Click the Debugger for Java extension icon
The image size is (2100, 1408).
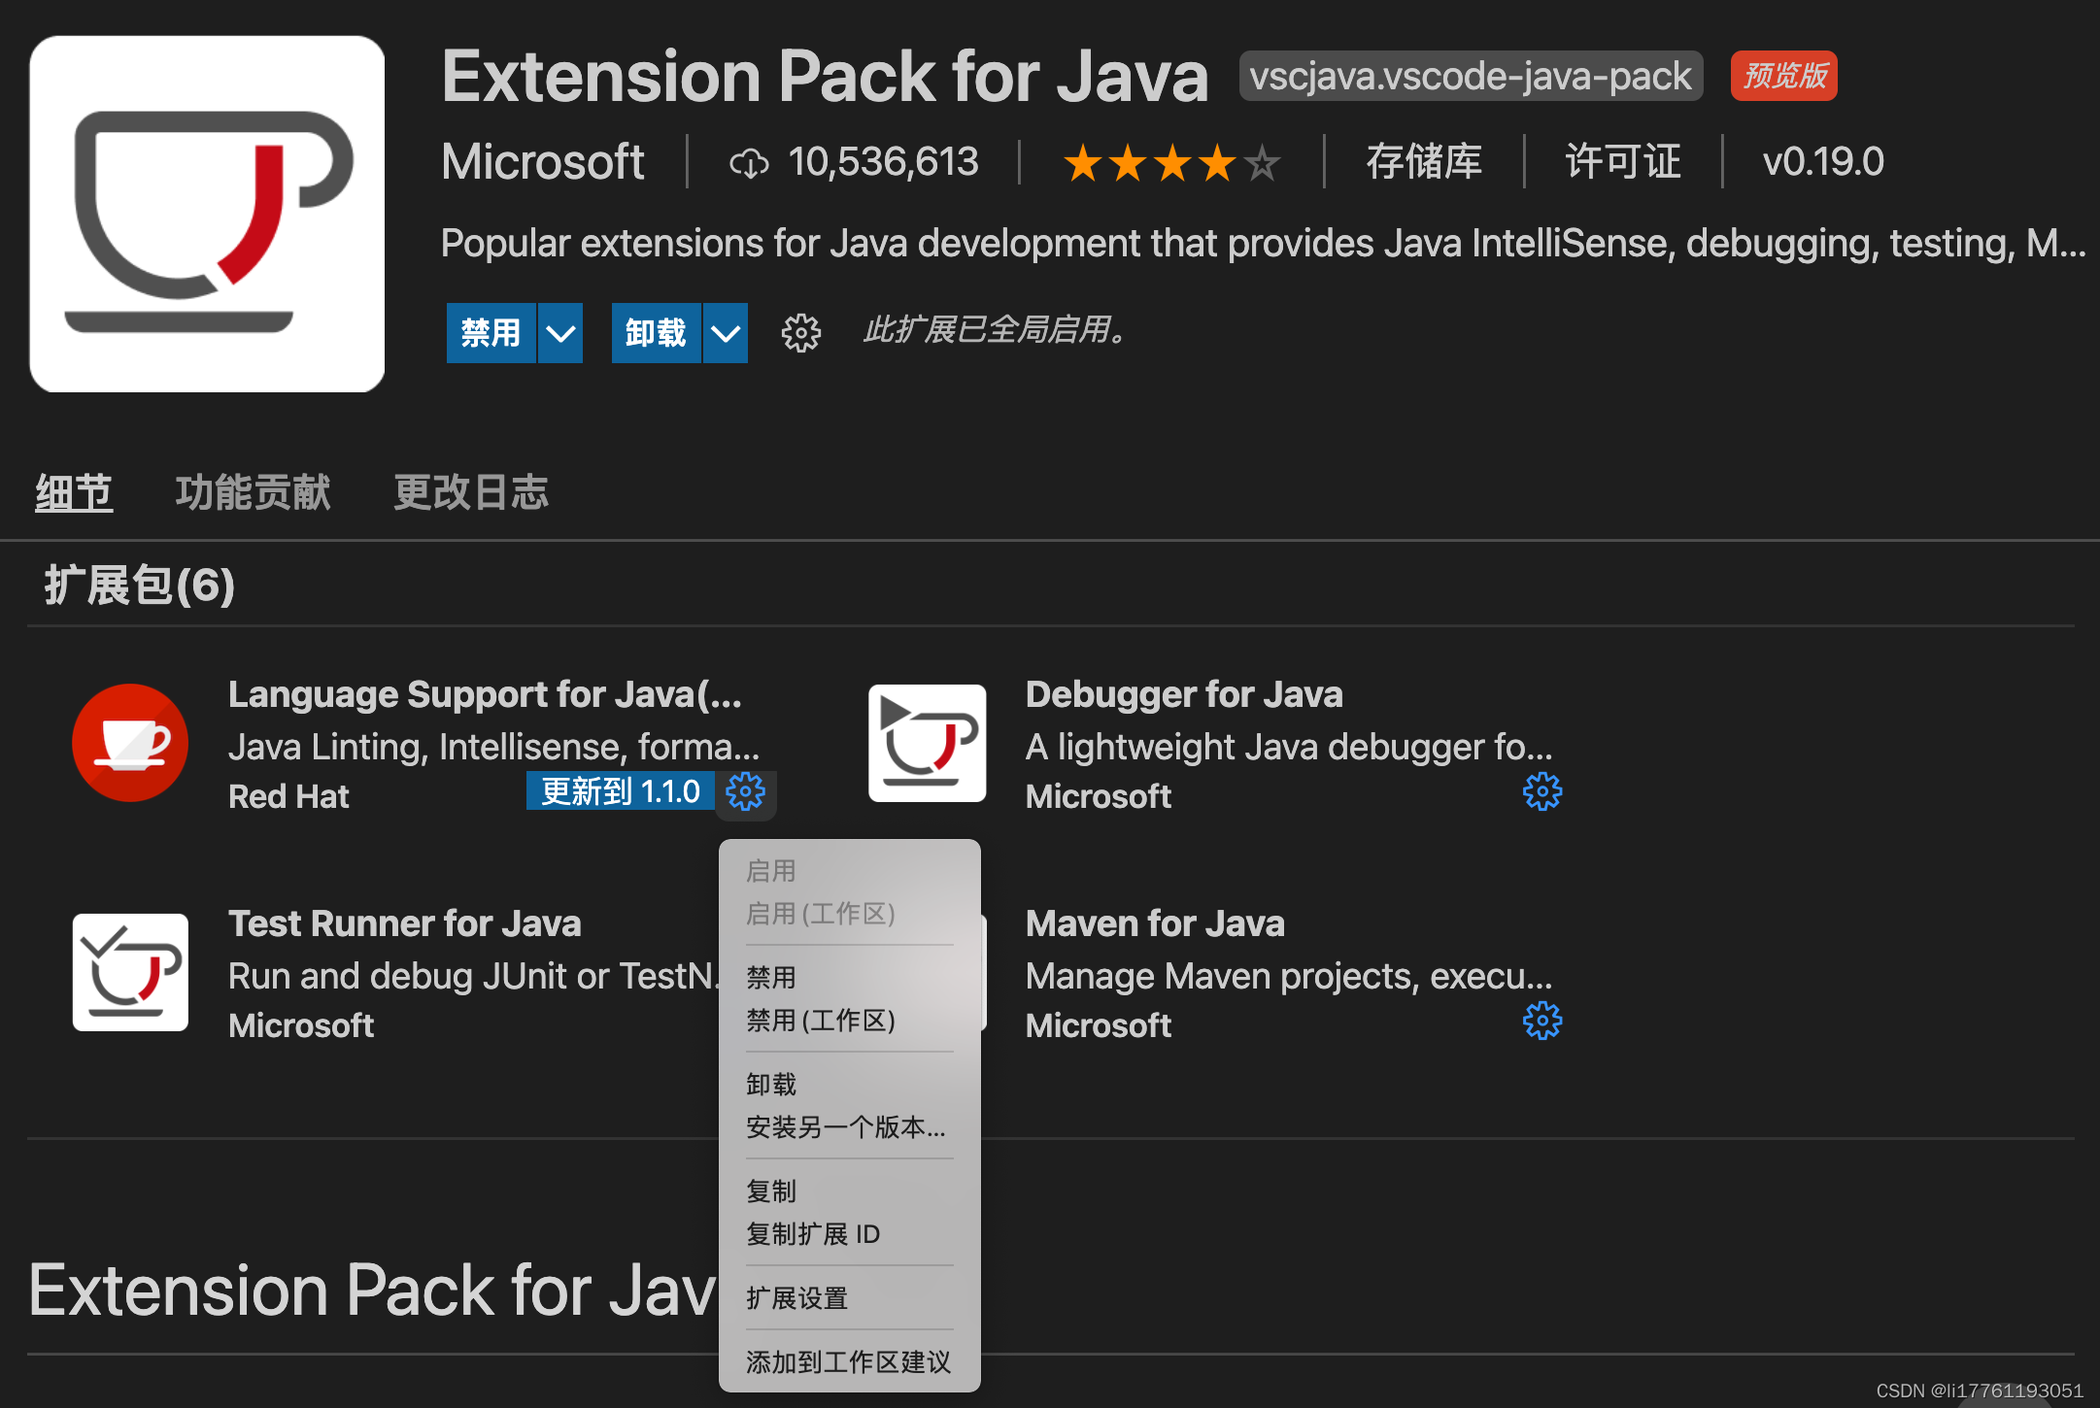coord(927,743)
